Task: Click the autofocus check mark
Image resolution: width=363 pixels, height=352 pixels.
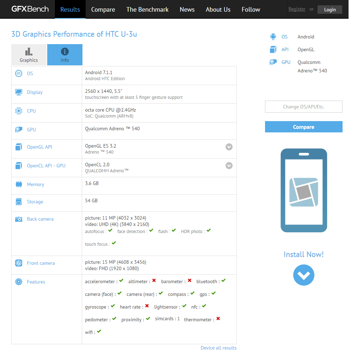Action: tap(110, 230)
